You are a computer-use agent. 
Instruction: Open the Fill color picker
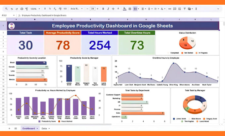pyautogui.click(x=124, y=9)
